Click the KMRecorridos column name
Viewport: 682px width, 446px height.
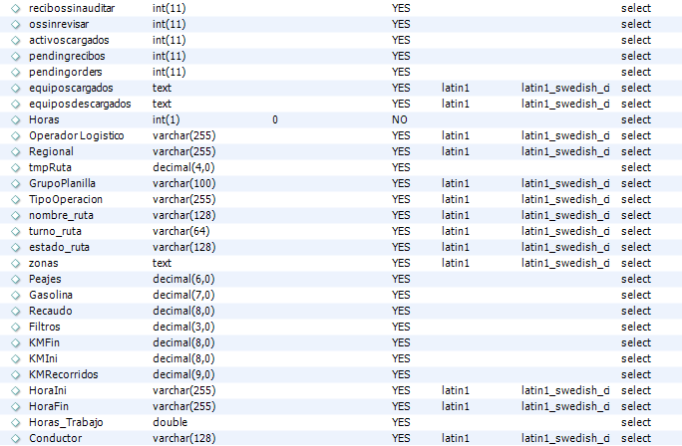(x=64, y=374)
